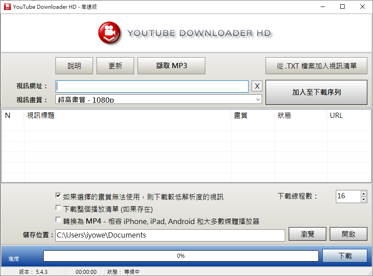Click 從 .TXT 檔案加入視訊清單 button
Screen dimensions: 373x276
(316, 66)
